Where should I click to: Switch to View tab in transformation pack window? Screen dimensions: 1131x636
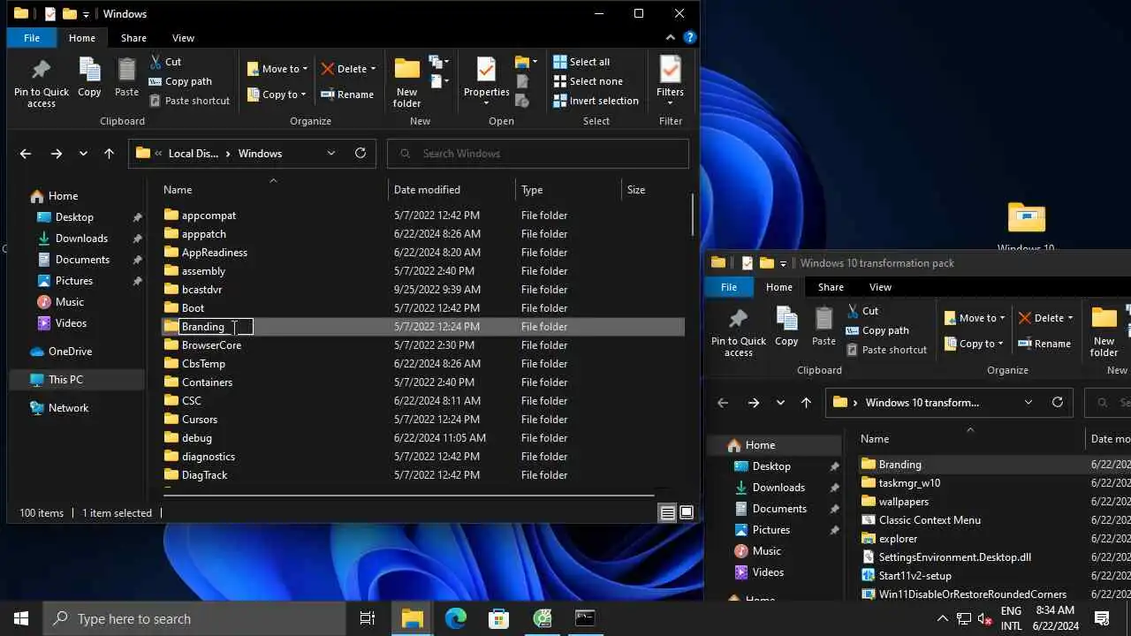point(880,287)
